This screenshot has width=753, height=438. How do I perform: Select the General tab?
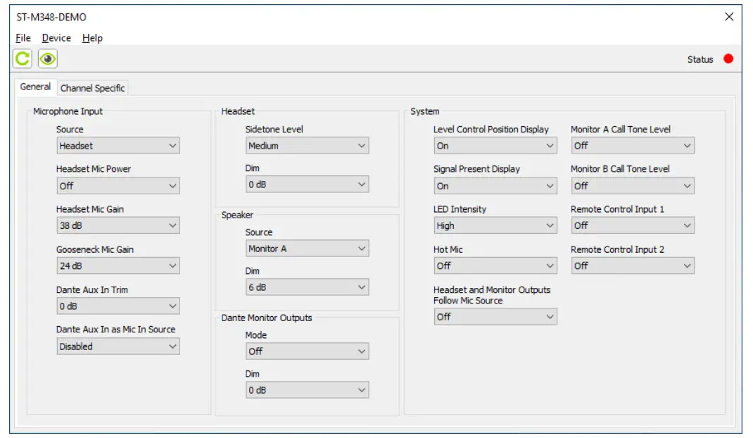click(x=35, y=87)
